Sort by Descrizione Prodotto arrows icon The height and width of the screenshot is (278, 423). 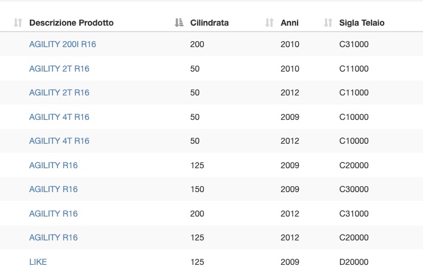[x=18, y=23]
